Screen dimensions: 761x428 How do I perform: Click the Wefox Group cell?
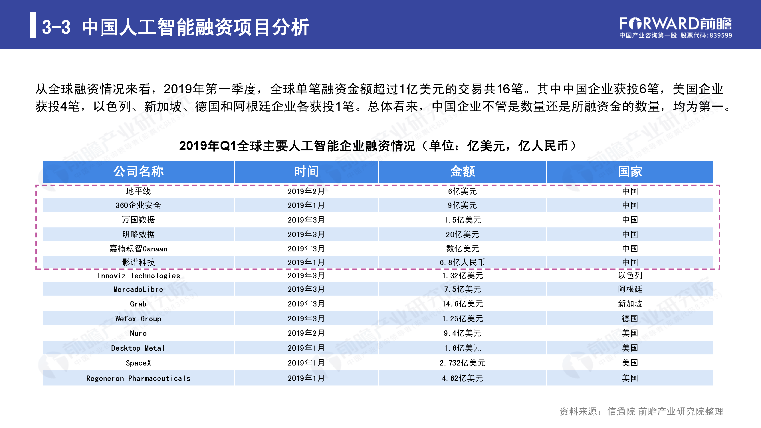138,319
